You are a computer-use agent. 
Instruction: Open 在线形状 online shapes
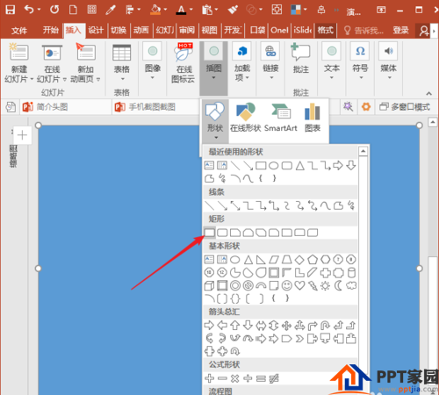coord(245,118)
